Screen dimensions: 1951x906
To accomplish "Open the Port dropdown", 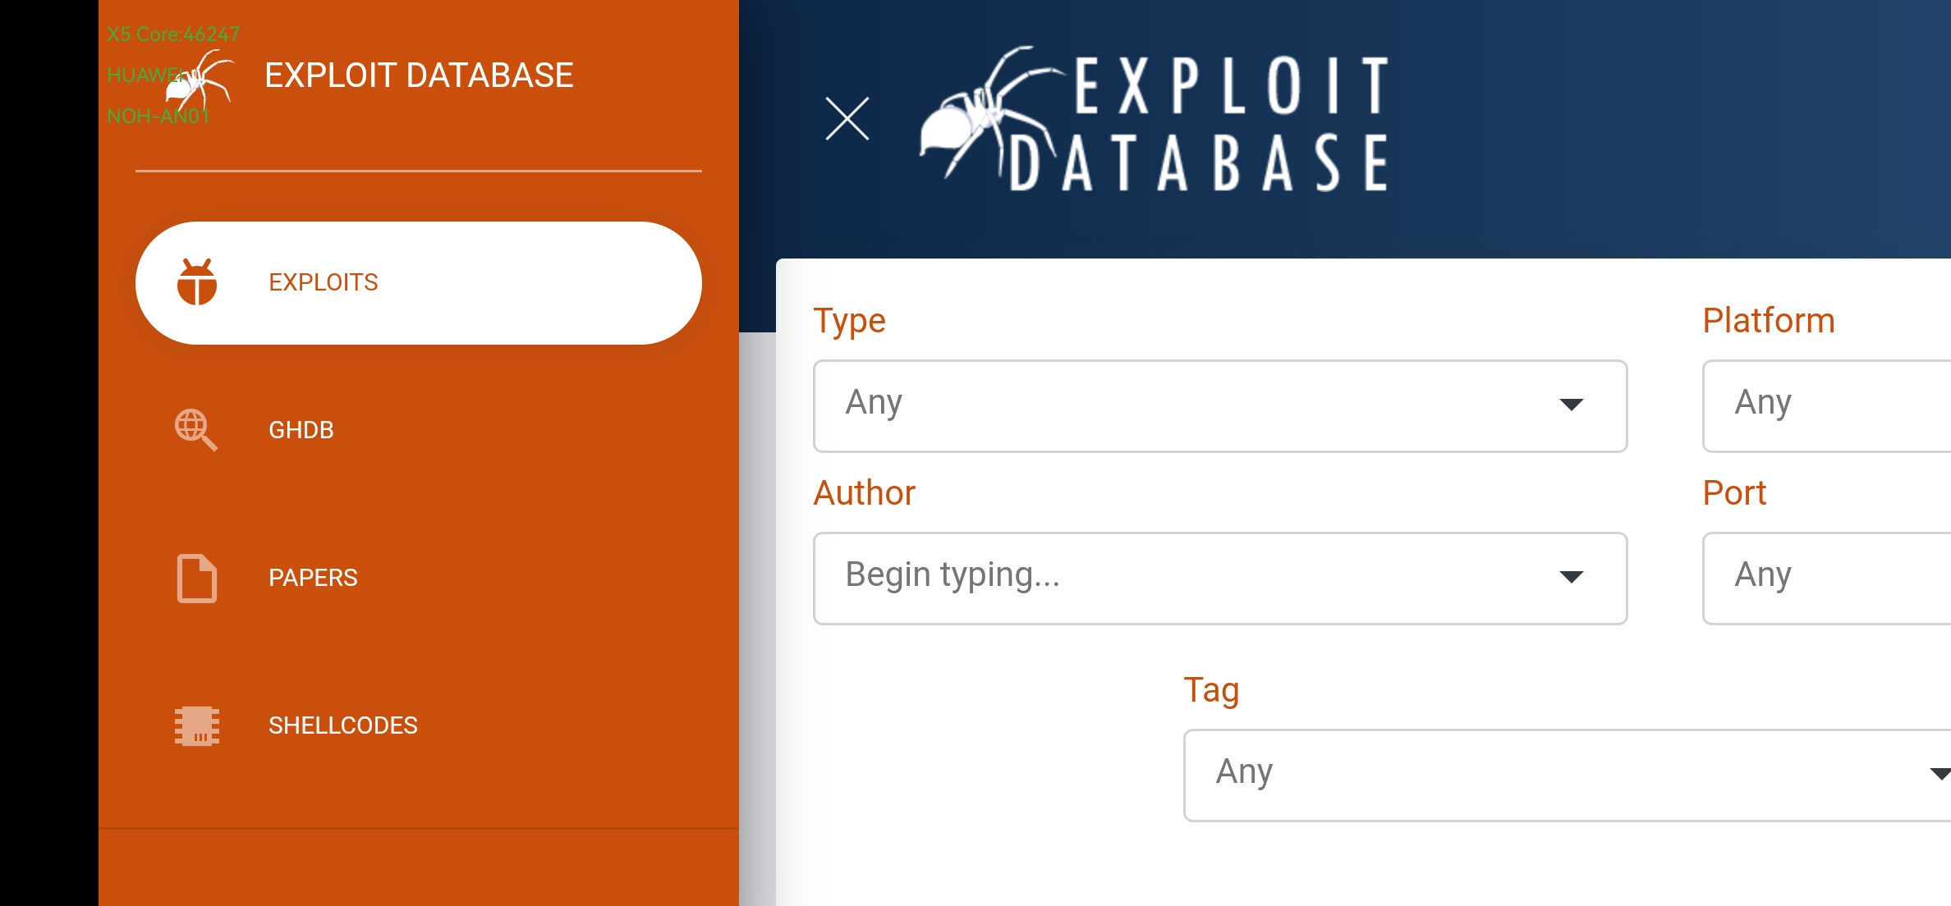I will click(x=1827, y=579).
